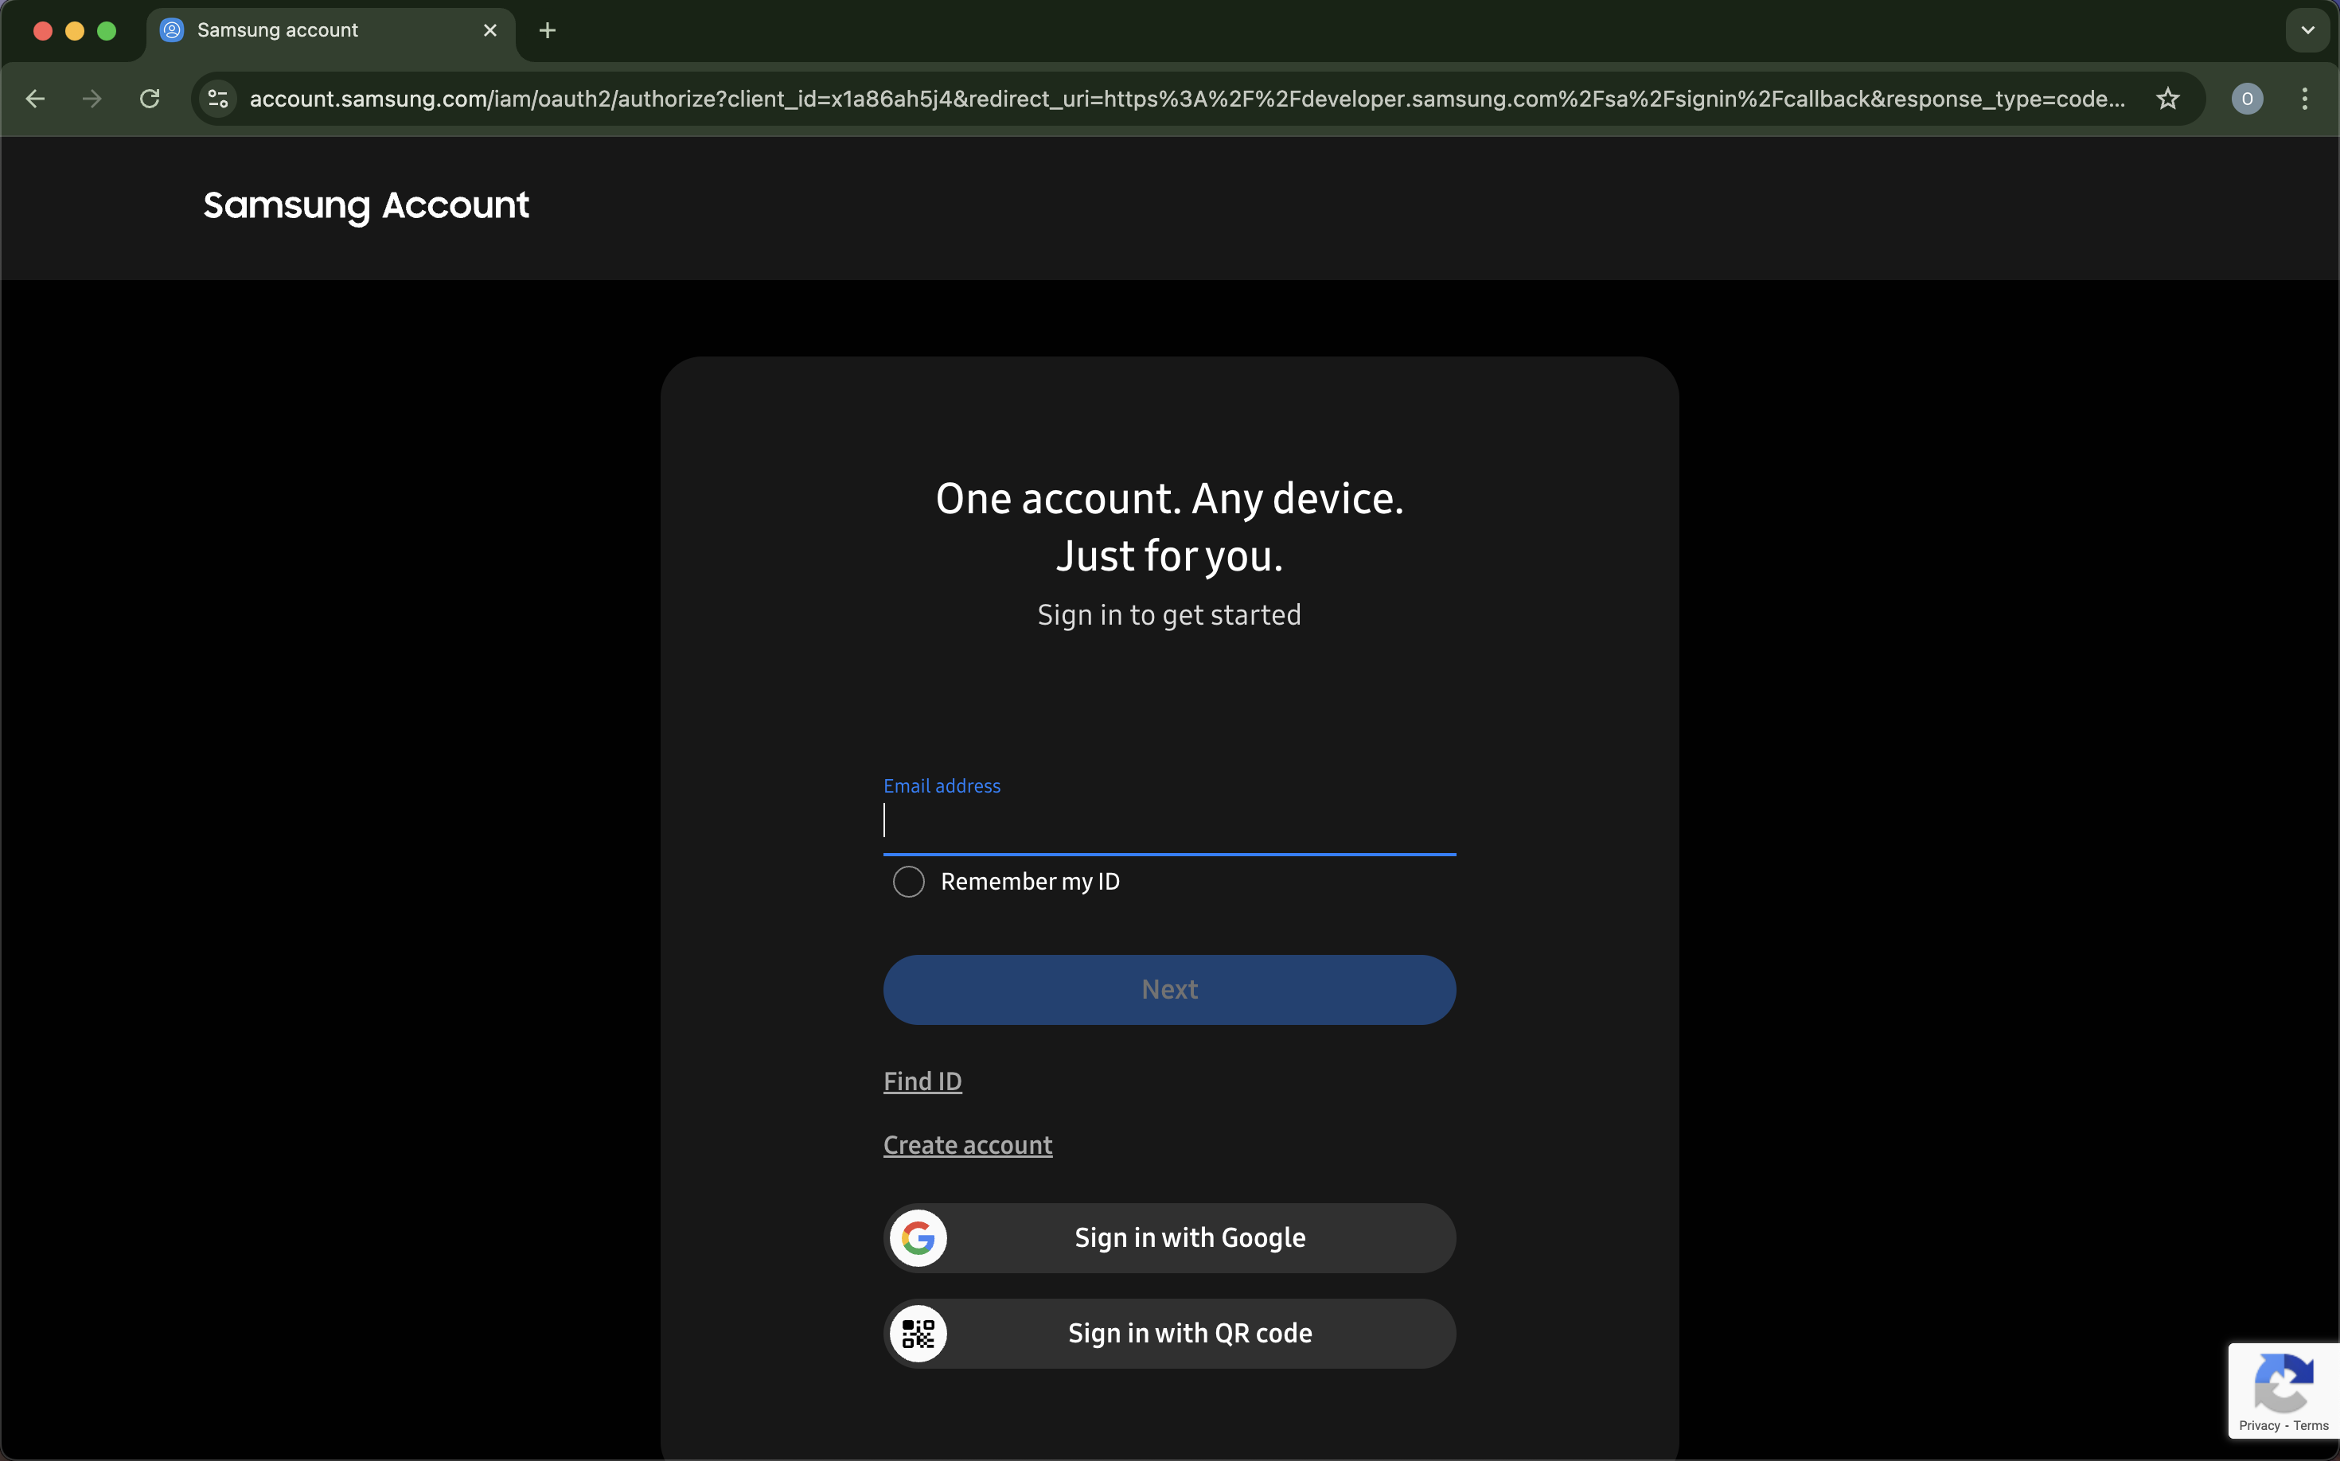This screenshot has height=1461, width=2340.
Task: Bookmark this page with the star icon
Action: tap(2168, 99)
